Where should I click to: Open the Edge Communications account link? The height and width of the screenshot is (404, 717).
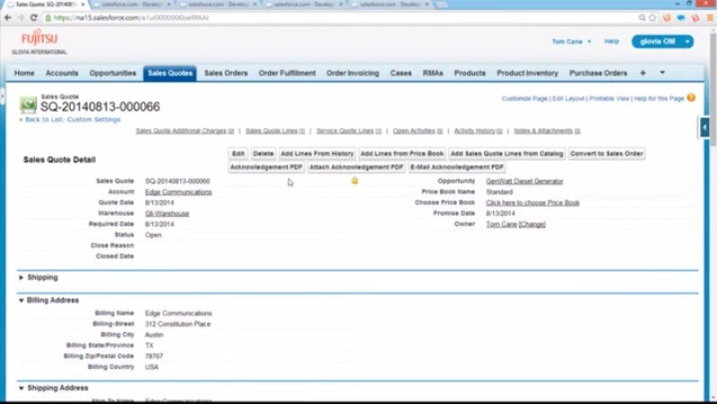coord(178,192)
